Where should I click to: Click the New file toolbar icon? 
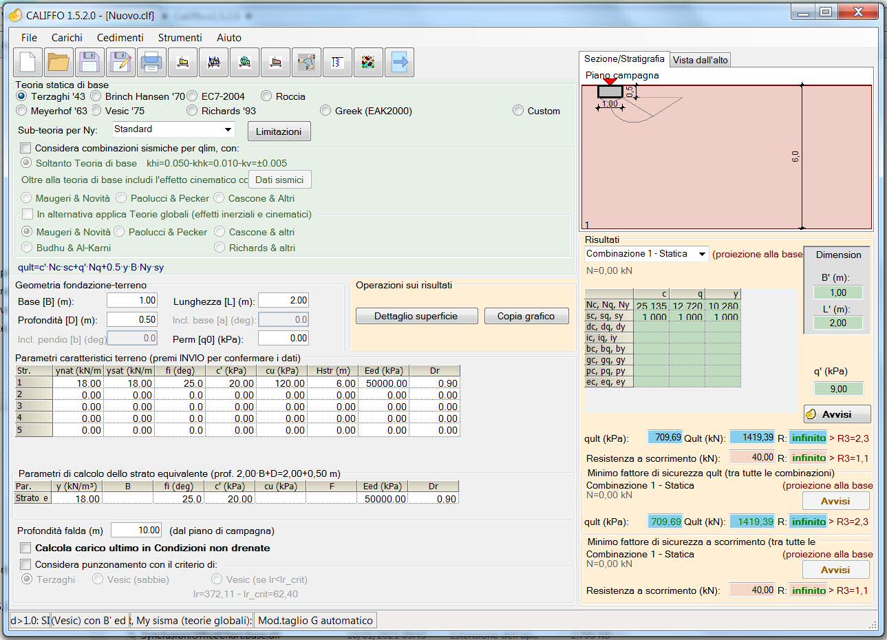coord(28,62)
